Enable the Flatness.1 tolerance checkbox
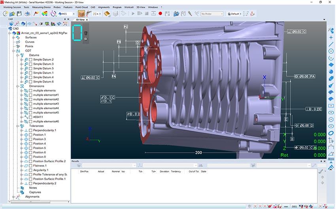The image size is (336, 209). point(30,165)
